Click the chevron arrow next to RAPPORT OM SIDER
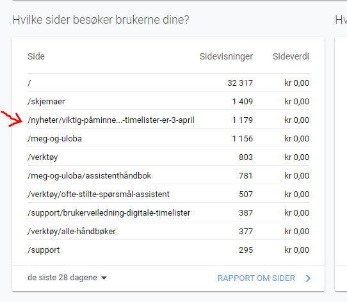Image resolution: width=347 pixels, height=302 pixels. tap(308, 278)
